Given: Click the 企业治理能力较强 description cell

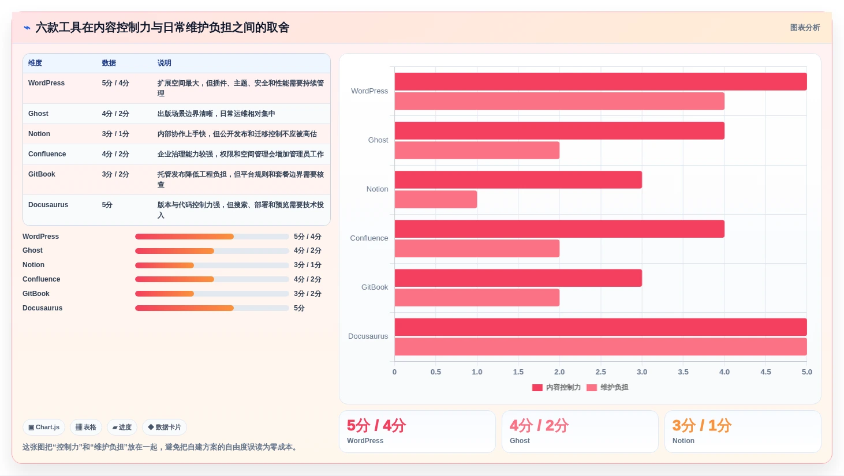Looking at the screenshot, I should pos(241,154).
